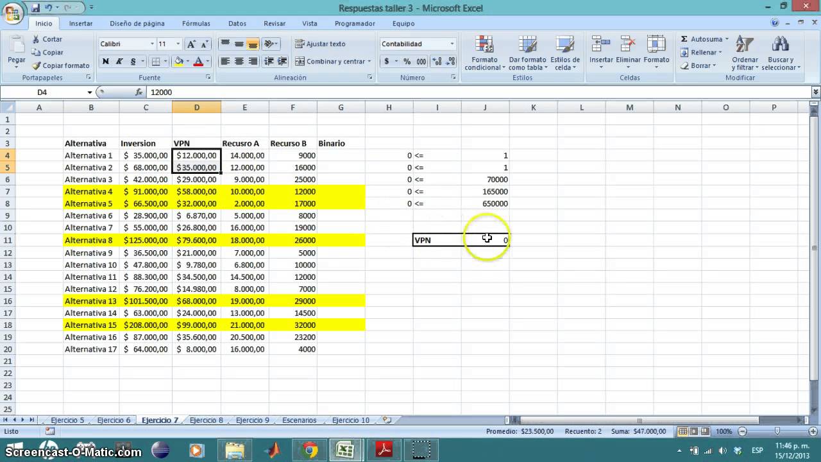The width and height of the screenshot is (821, 462).
Task: Open the Insertar ribbon tab
Action: (81, 23)
